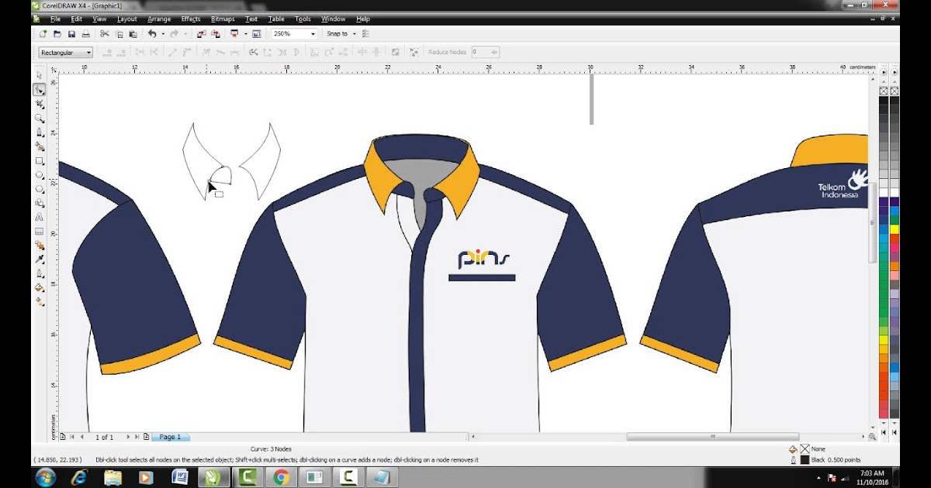931x488 pixels.
Task: Open Google Chrome from the taskbar
Action: 281,477
